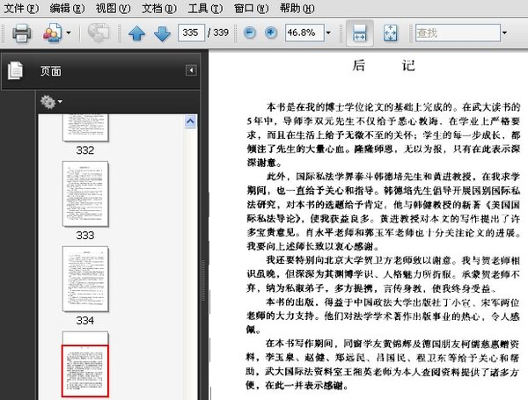
Task: Go to previous page with up arrow
Action: coord(136,33)
